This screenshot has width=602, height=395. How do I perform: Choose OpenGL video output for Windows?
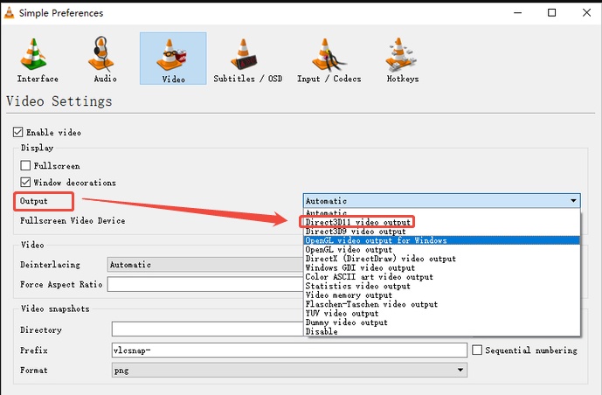click(x=441, y=240)
